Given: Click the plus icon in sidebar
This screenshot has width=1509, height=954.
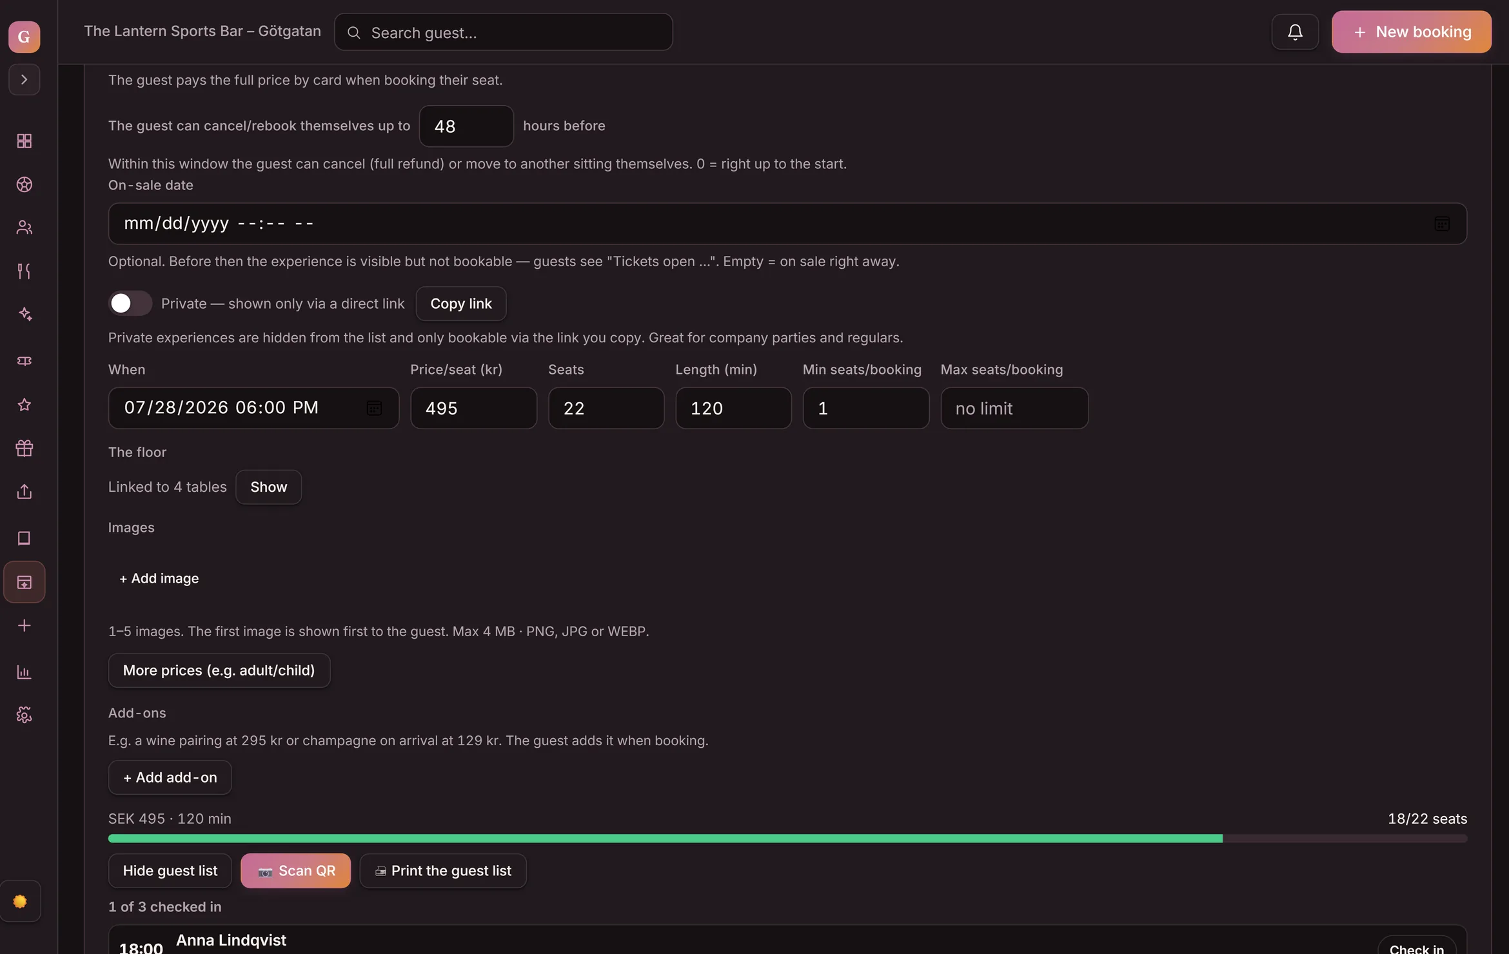Looking at the screenshot, I should pos(24,626).
